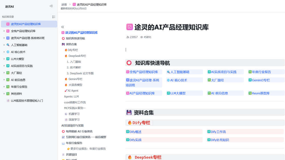Viewport: 285px width, 160px height.
Task: Click the 途灵AI workspace name
Action: (9, 7)
